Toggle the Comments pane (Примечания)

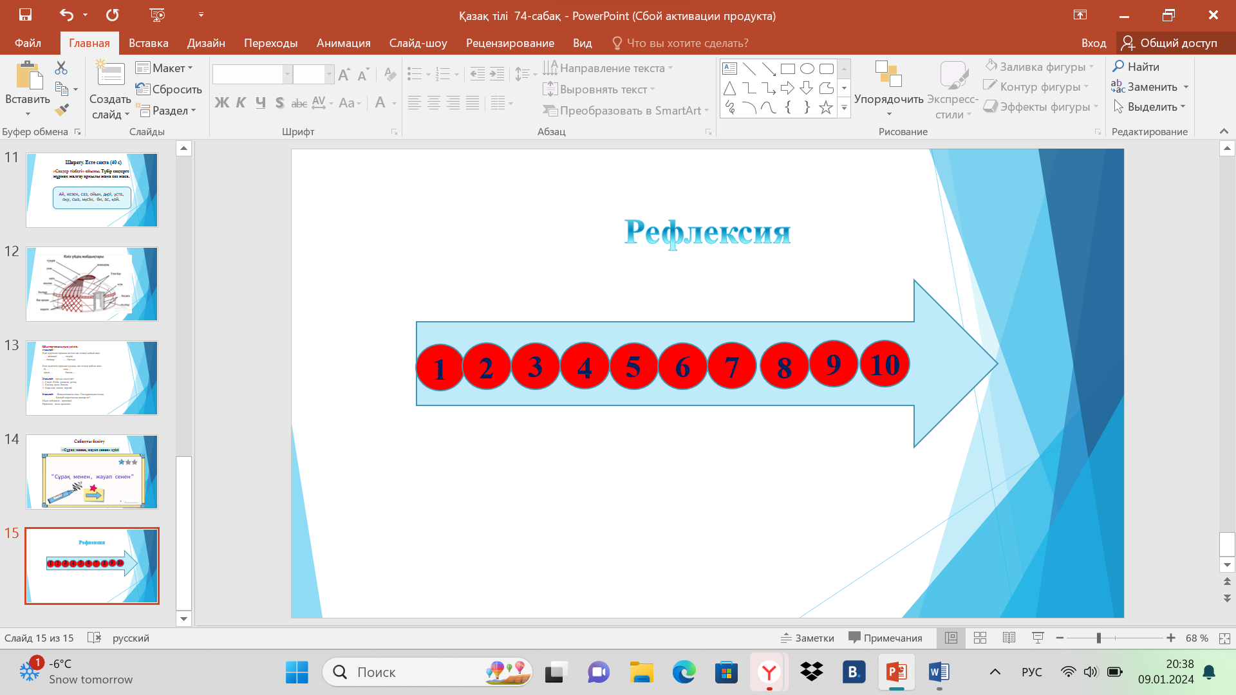pyautogui.click(x=885, y=638)
